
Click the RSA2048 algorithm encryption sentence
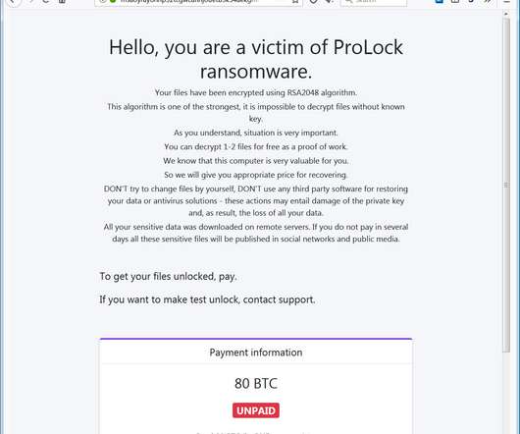pyautogui.click(x=256, y=92)
